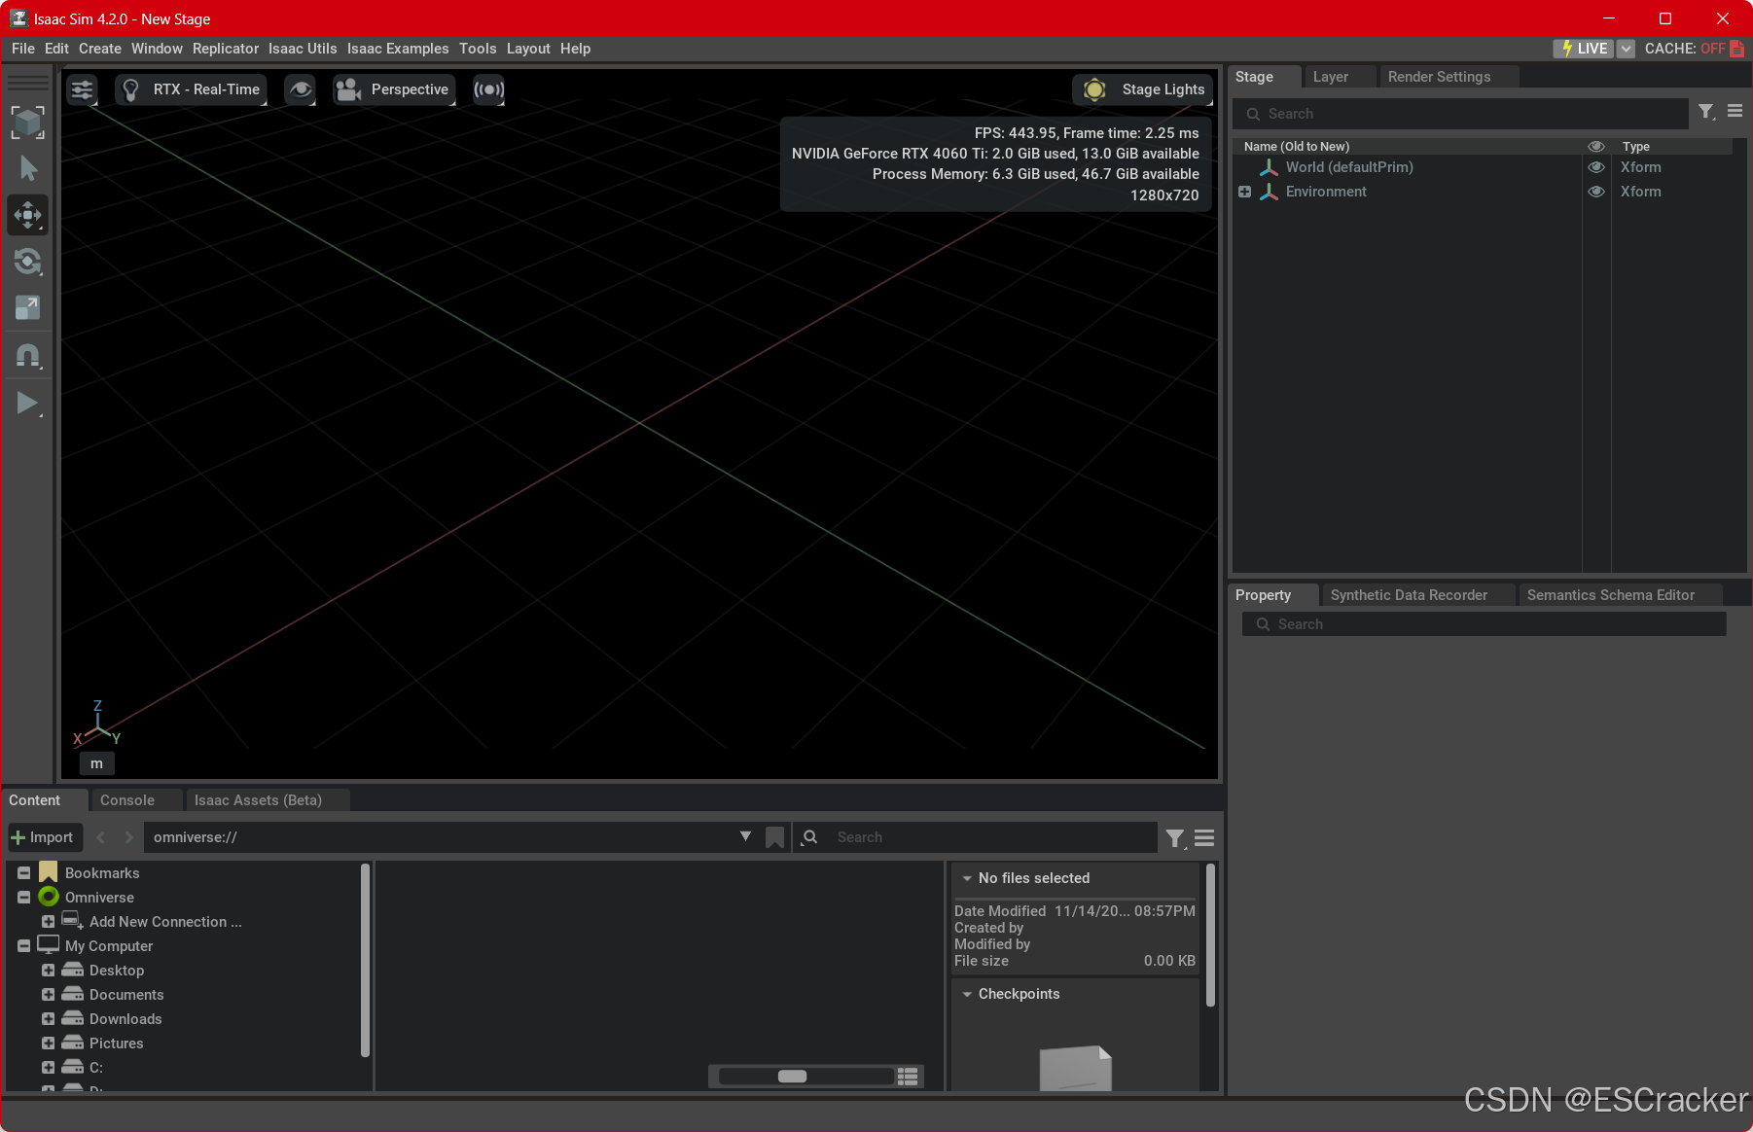Image resolution: width=1753 pixels, height=1132 pixels.
Task: Open the Create menu
Action: (x=100, y=49)
